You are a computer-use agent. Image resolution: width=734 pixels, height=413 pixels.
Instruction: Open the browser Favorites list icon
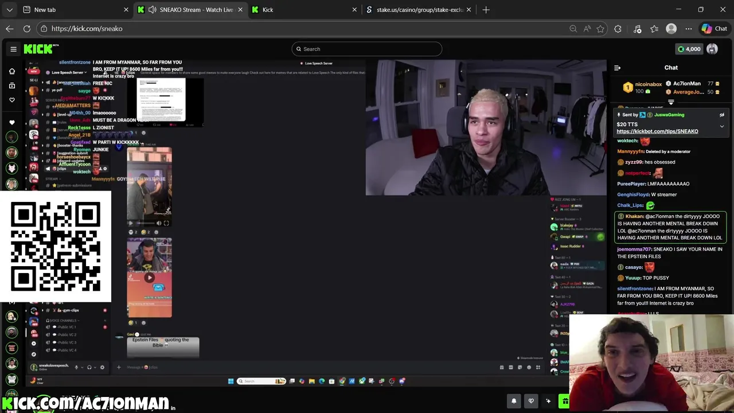pyautogui.click(x=654, y=29)
